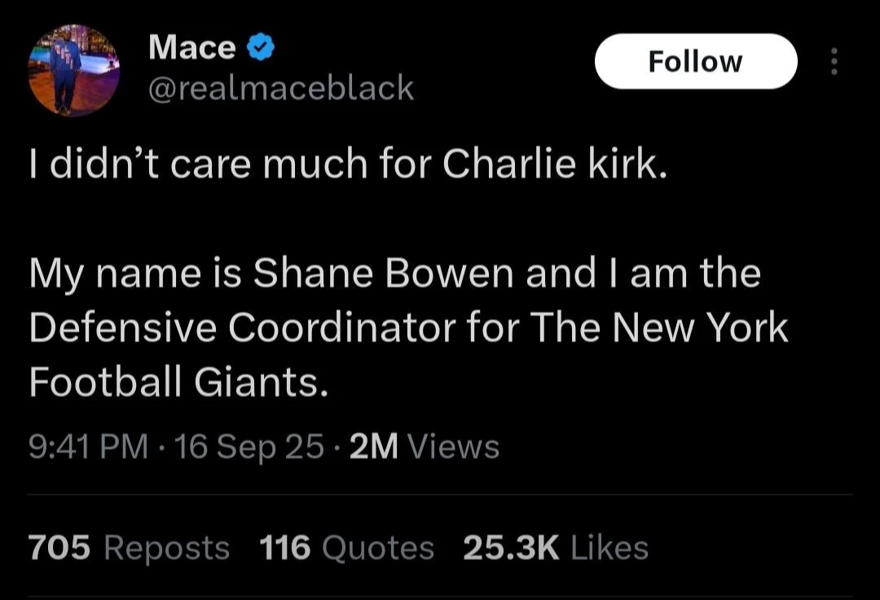The image size is (880, 600).
Task: Click the word Likes label
Action: 609,548
